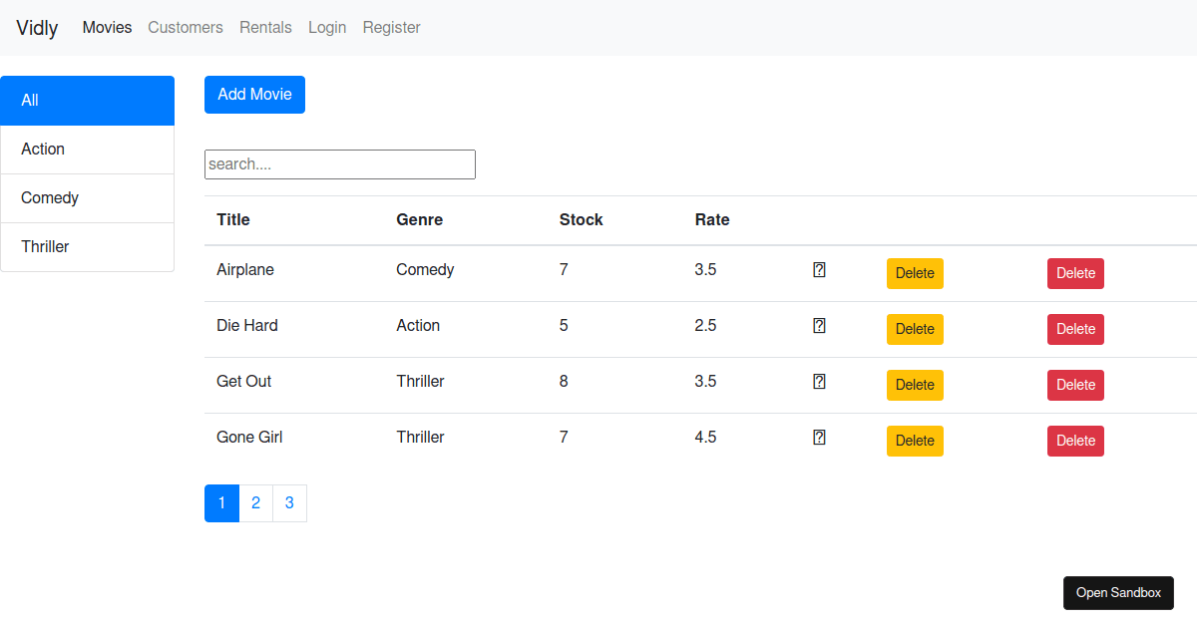1197x628 pixels.
Task: Toggle the like icon for Airplane
Action: tap(819, 269)
